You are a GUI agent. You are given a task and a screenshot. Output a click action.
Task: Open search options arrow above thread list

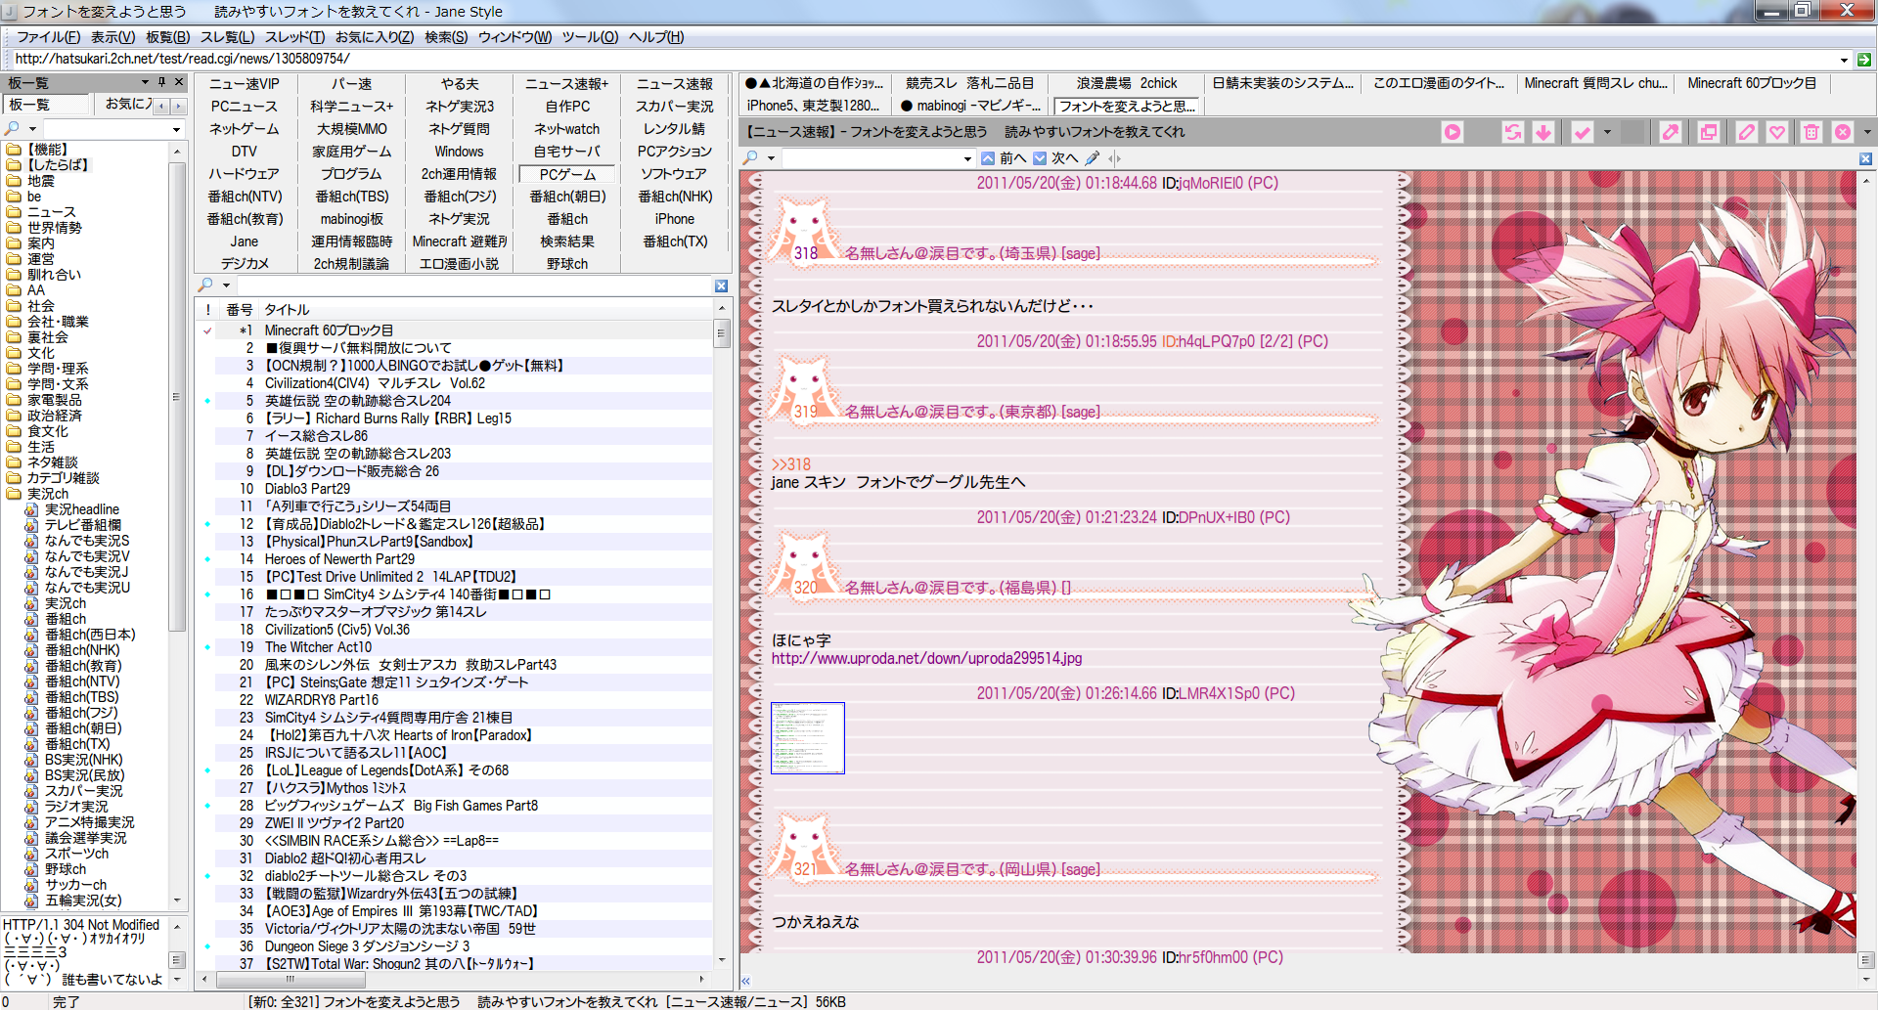tap(226, 286)
